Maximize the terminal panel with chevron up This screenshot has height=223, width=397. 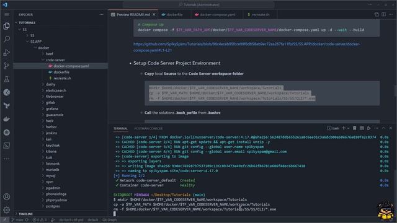click(x=383, y=128)
